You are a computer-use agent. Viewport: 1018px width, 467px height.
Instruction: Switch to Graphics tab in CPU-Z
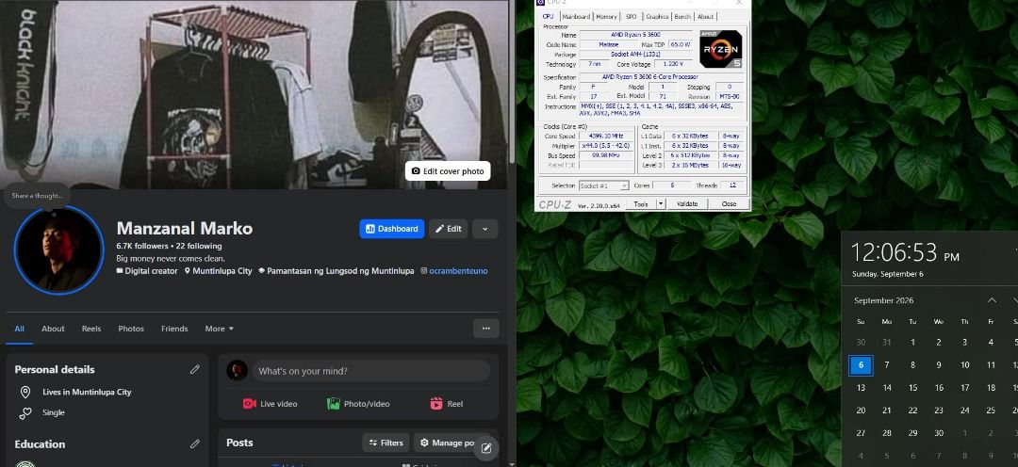(x=657, y=16)
